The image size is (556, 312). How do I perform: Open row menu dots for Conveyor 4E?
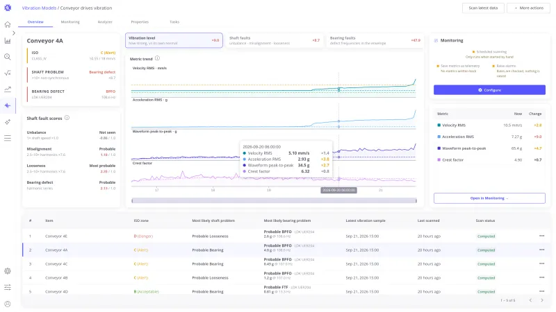coord(541,236)
